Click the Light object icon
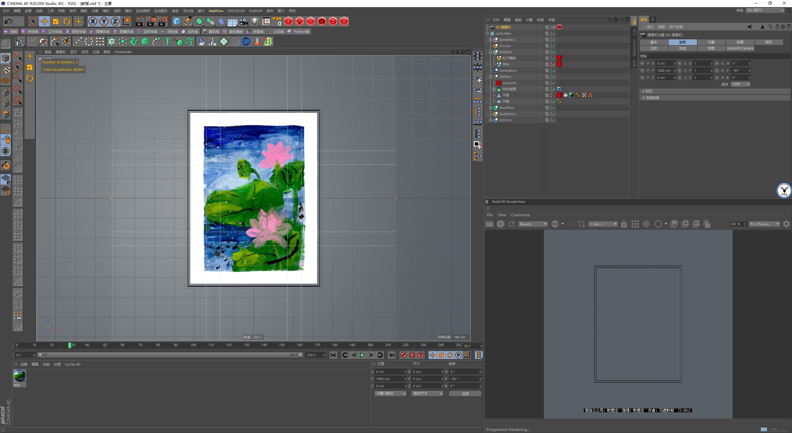Image resolution: width=792 pixels, height=433 pixels. click(x=255, y=21)
